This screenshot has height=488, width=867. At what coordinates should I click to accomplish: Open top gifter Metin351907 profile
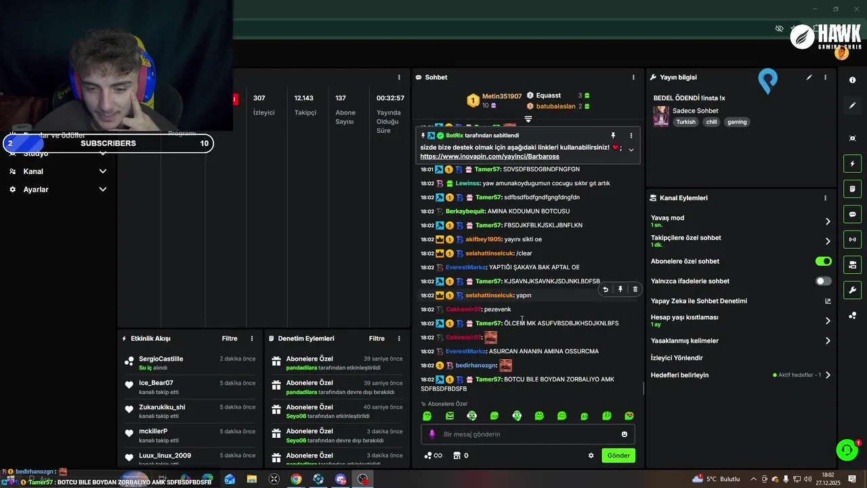click(x=502, y=96)
